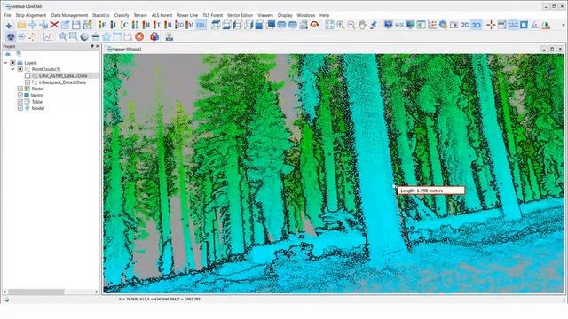Image resolution: width=568 pixels, height=319 pixels.
Task: Select display by Elevation (E) icon
Action: pos(103,25)
